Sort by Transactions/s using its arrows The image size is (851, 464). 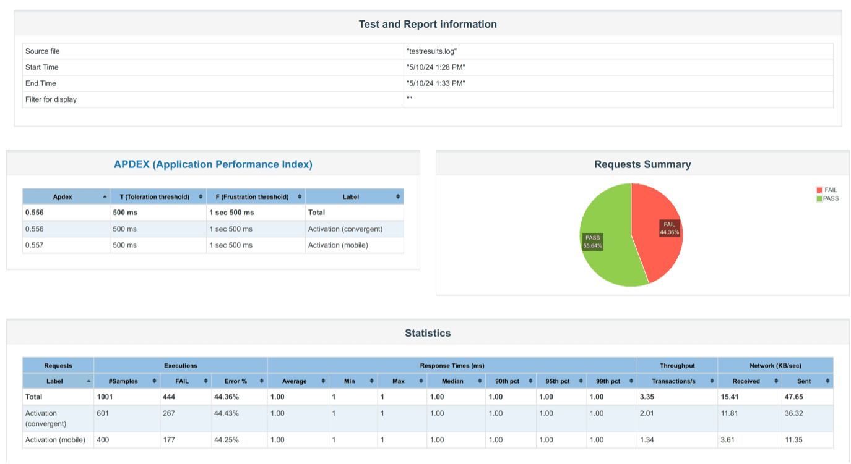click(x=712, y=381)
